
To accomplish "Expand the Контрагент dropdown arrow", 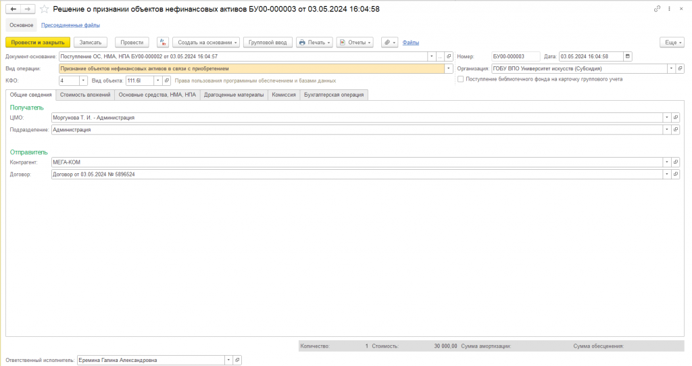I will [x=667, y=162].
